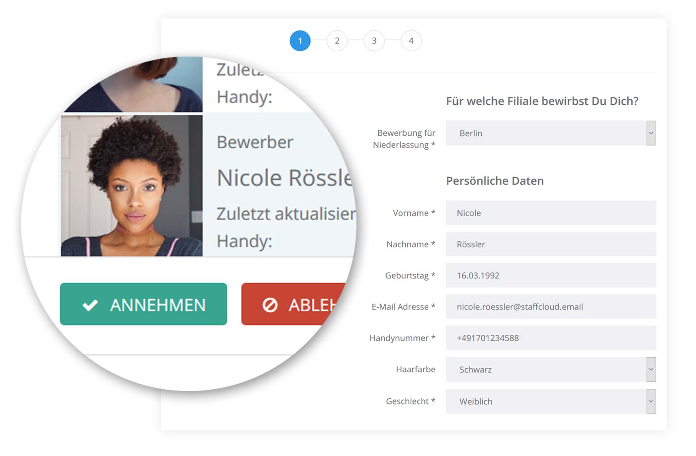Select the E-Mail Adresse input field
The height and width of the screenshot is (456, 696).
point(551,306)
